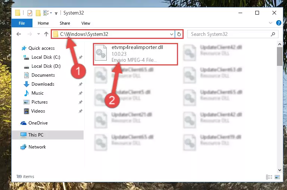The image size is (287, 190).
Task: Switch to the Share ribbon tab
Action: point(65,23)
